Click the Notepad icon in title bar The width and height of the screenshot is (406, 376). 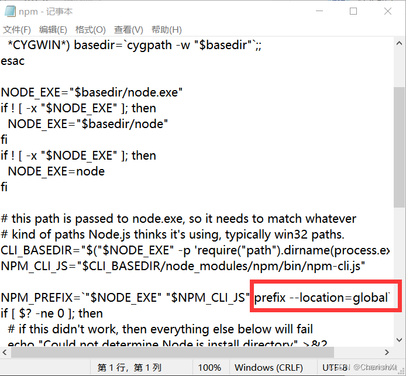coord(10,11)
